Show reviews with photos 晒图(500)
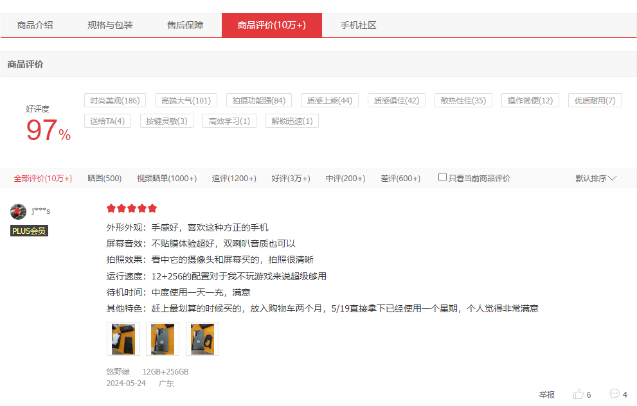The height and width of the screenshot is (406, 637). point(104,178)
